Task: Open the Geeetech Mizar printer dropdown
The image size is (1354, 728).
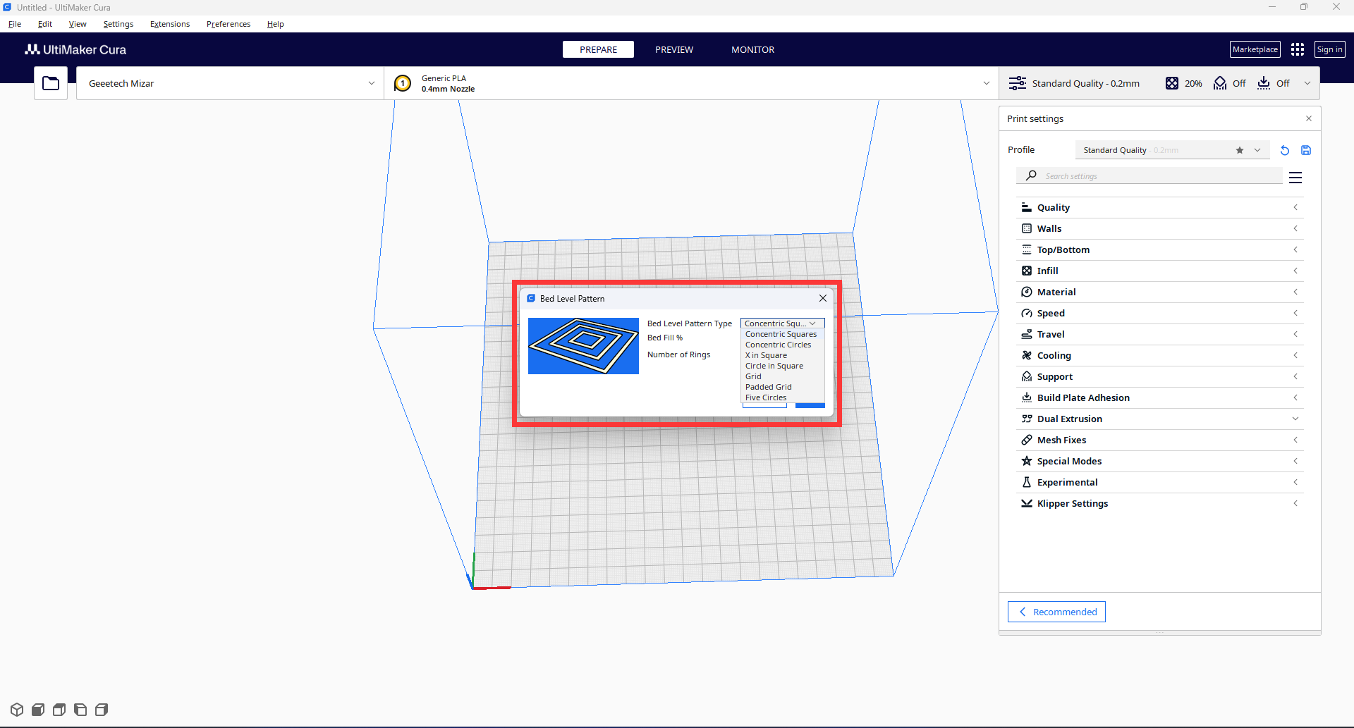Action: click(x=231, y=83)
